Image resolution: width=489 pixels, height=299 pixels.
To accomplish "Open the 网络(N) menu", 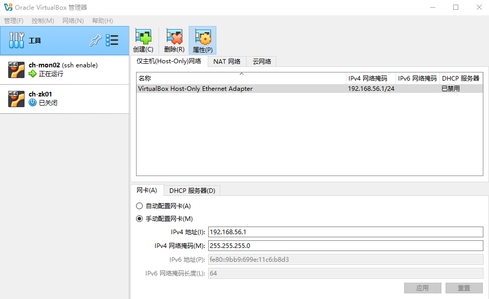I will (73, 21).
